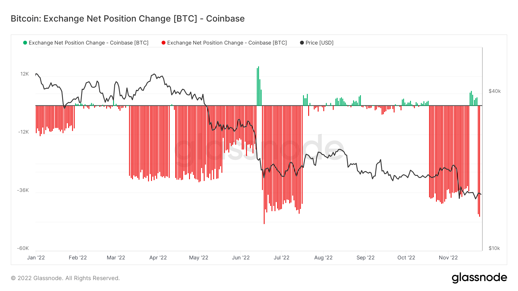Image resolution: width=518 pixels, height=291 pixels.
Task: Select the Jan '22 x-axis label
Action: 36,258
